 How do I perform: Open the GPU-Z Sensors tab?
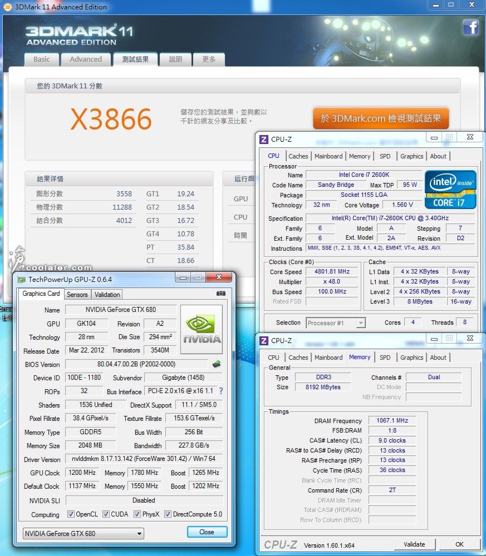(x=77, y=294)
